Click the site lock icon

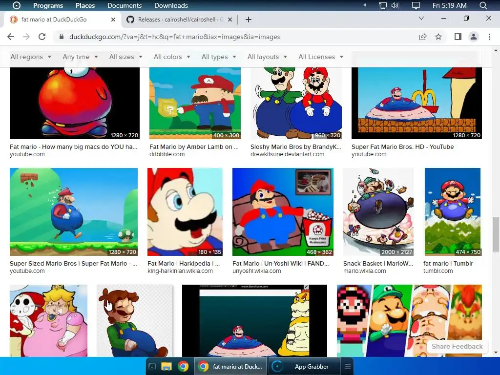click(61, 37)
